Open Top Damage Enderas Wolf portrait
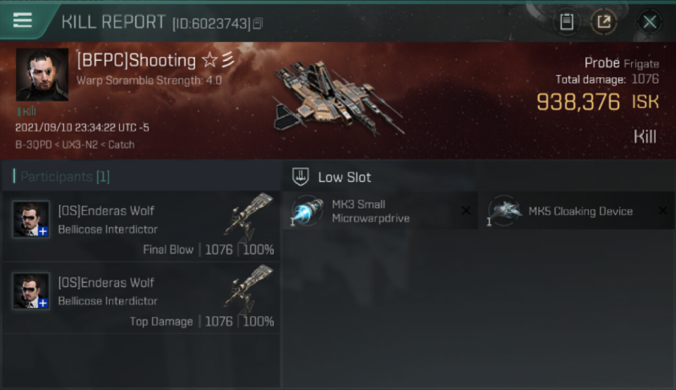676x390 pixels. (x=31, y=291)
